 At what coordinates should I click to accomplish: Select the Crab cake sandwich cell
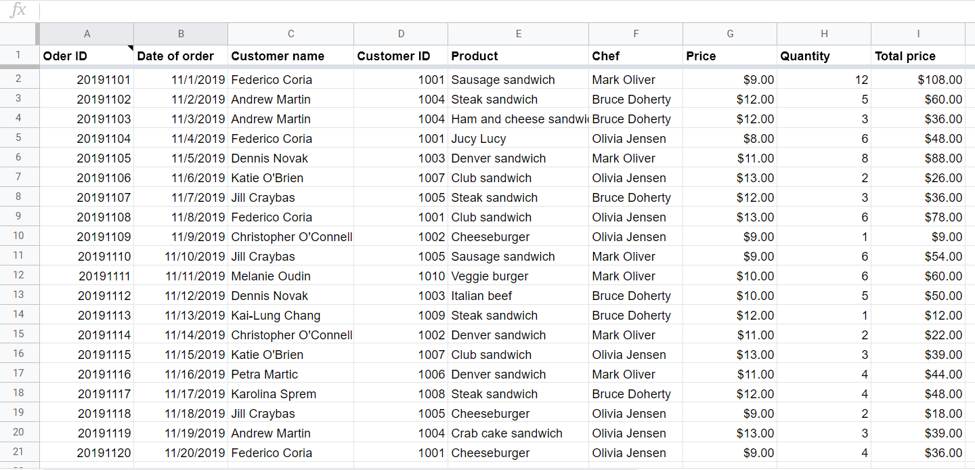click(x=518, y=433)
